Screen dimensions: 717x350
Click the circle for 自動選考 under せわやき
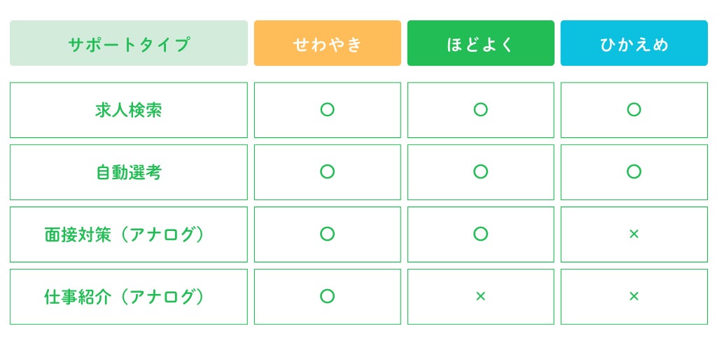tap(327, 171)
